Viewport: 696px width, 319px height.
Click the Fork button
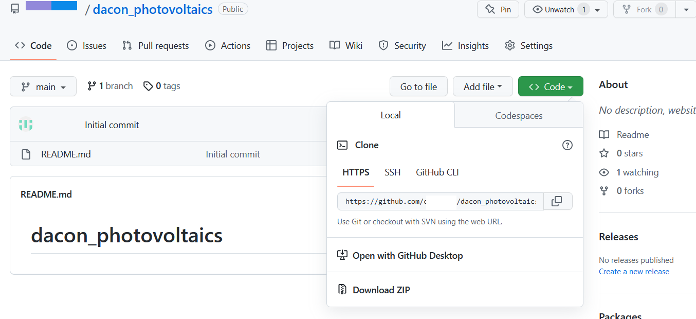tap(644, 9)
